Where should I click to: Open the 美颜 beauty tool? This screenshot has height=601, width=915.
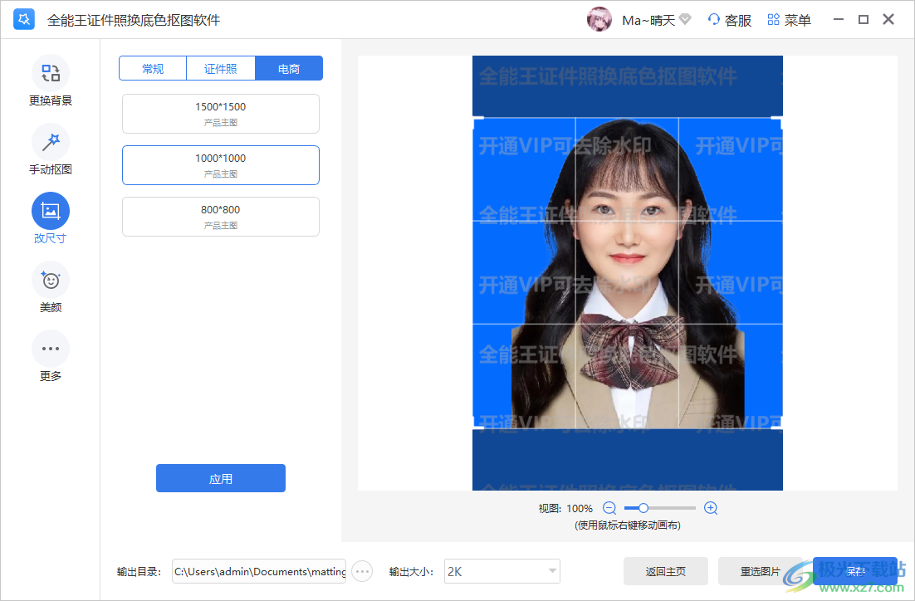[50, 287]
